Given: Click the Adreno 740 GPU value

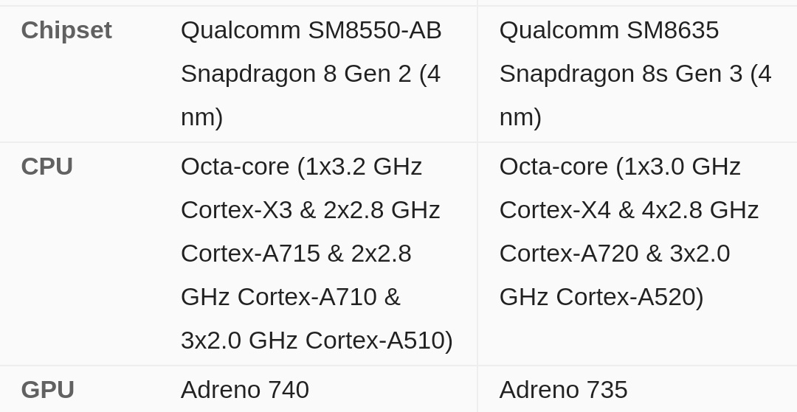Looking at the screenshot, I should click(x=244, y=389).
